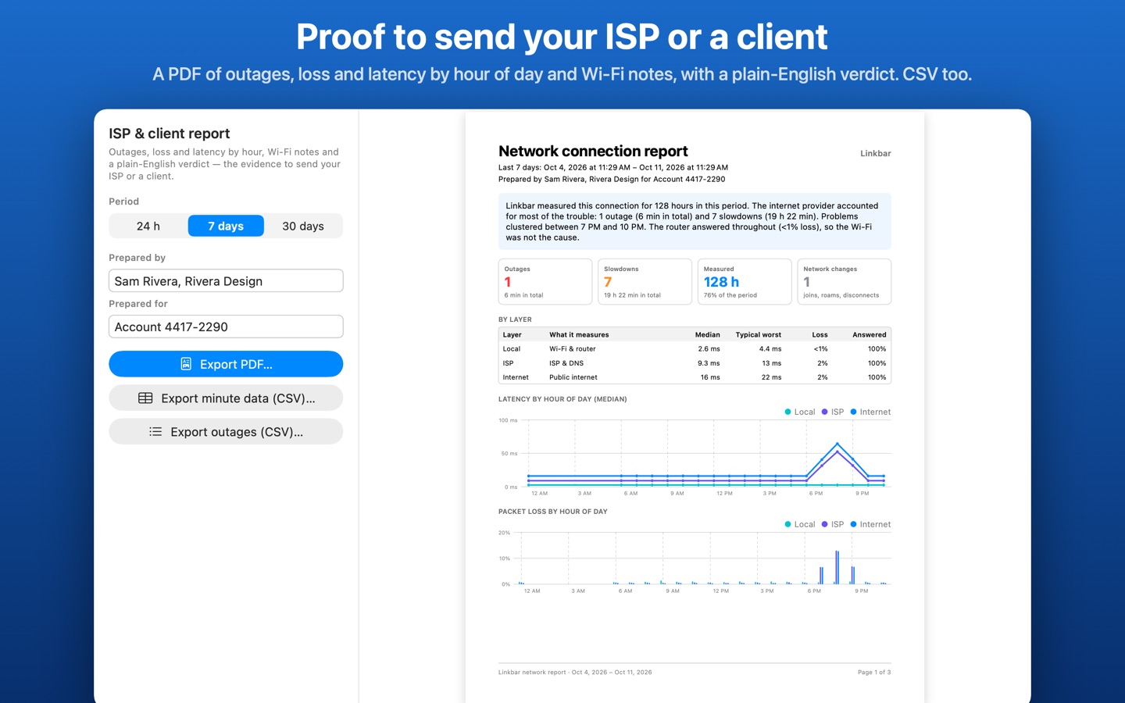Click the ISP legend dot in packet loss chart
Viewport: 1125px width, 703px height.
click(825, 524)
